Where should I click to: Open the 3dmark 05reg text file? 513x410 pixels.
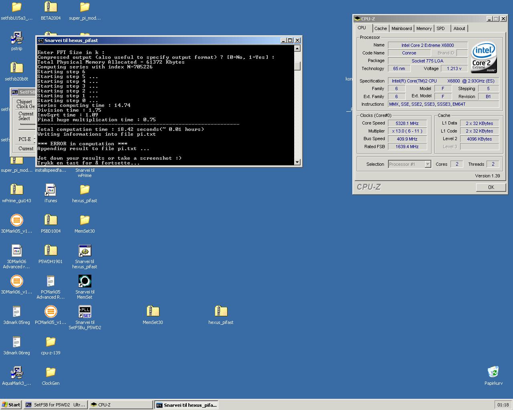(16, 312)
